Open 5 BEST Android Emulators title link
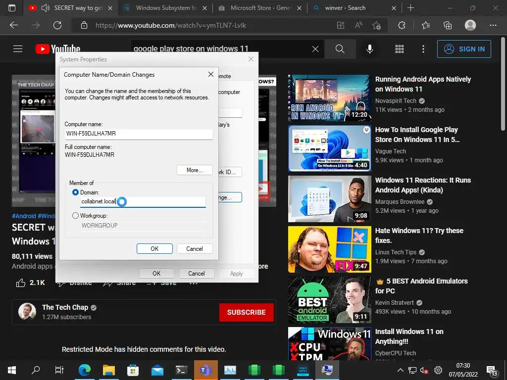This screenshot has height=380, width=507. [x=422, y=286]
